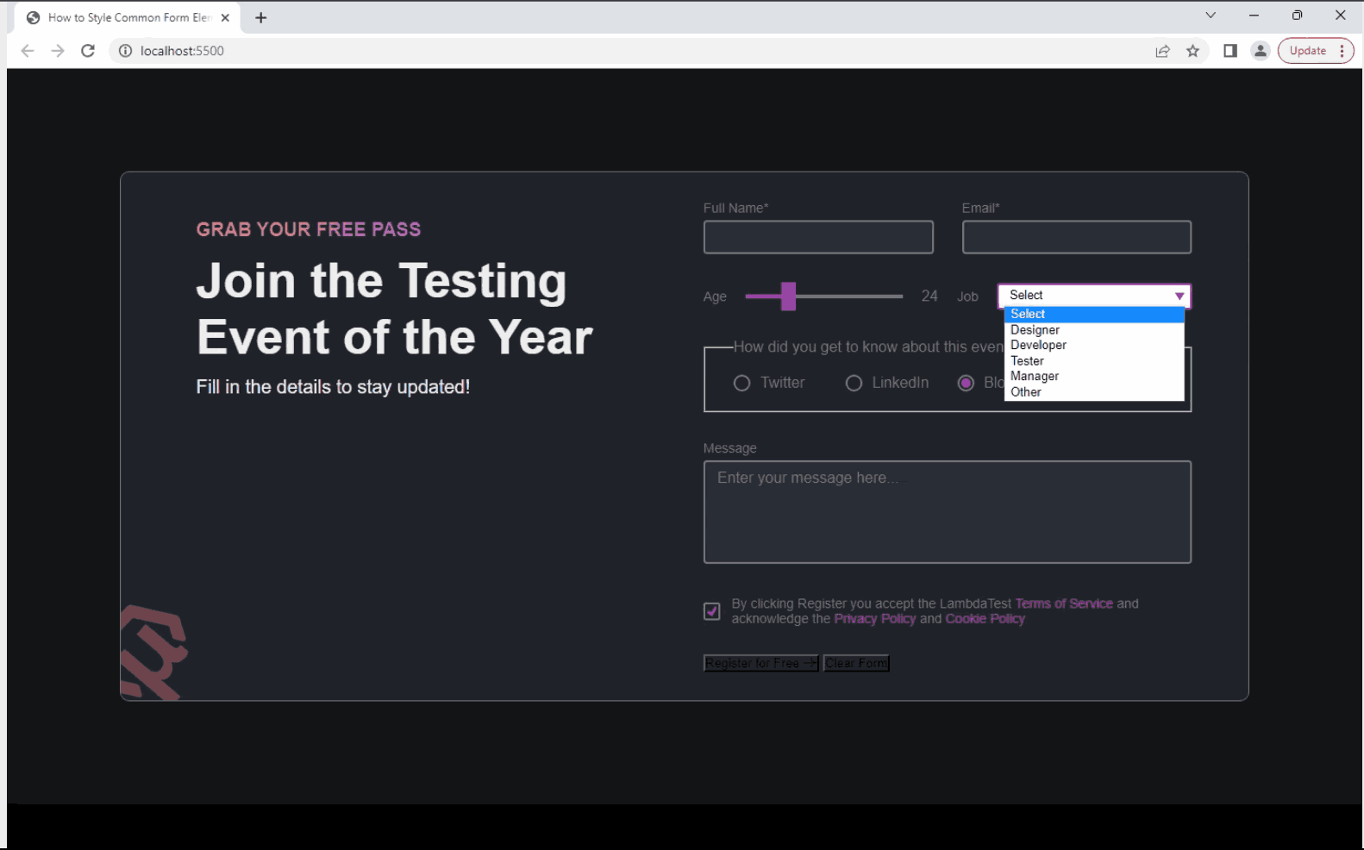Minimize the browser window

1254,15
